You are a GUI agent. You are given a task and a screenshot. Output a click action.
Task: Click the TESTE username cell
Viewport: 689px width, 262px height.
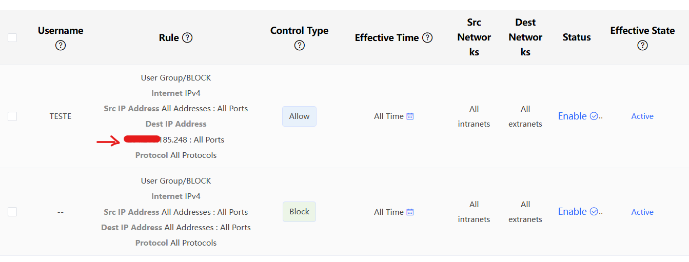click(x=61, y=116)
